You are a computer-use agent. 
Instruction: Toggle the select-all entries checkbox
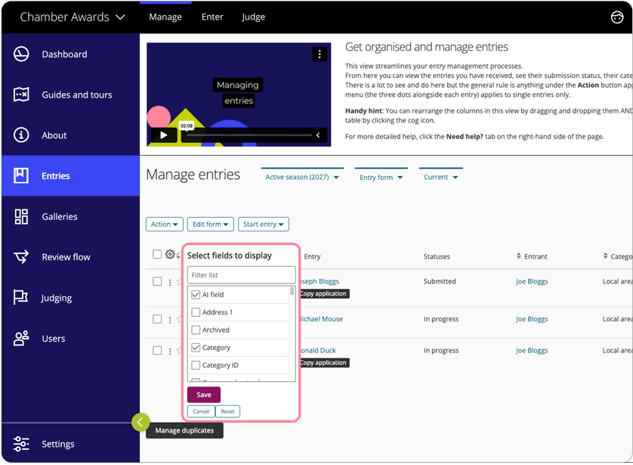click(x=157, y=254)
